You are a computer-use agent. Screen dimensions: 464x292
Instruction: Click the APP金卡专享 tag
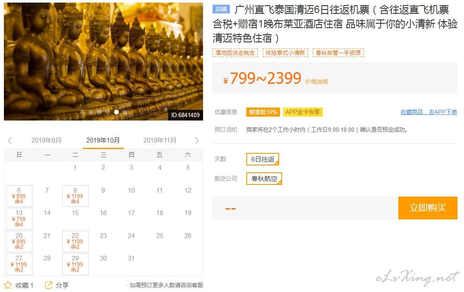coord(302,112)
